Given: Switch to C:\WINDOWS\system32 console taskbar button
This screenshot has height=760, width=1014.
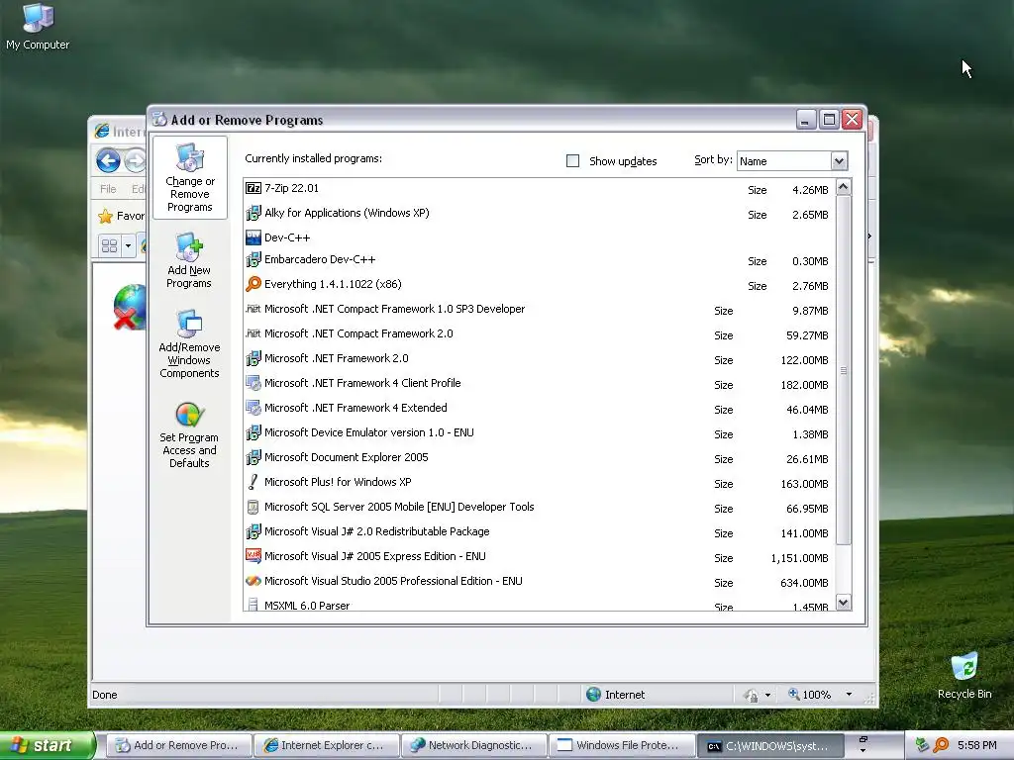Looking at the screenshot, I should pos(768,745).
